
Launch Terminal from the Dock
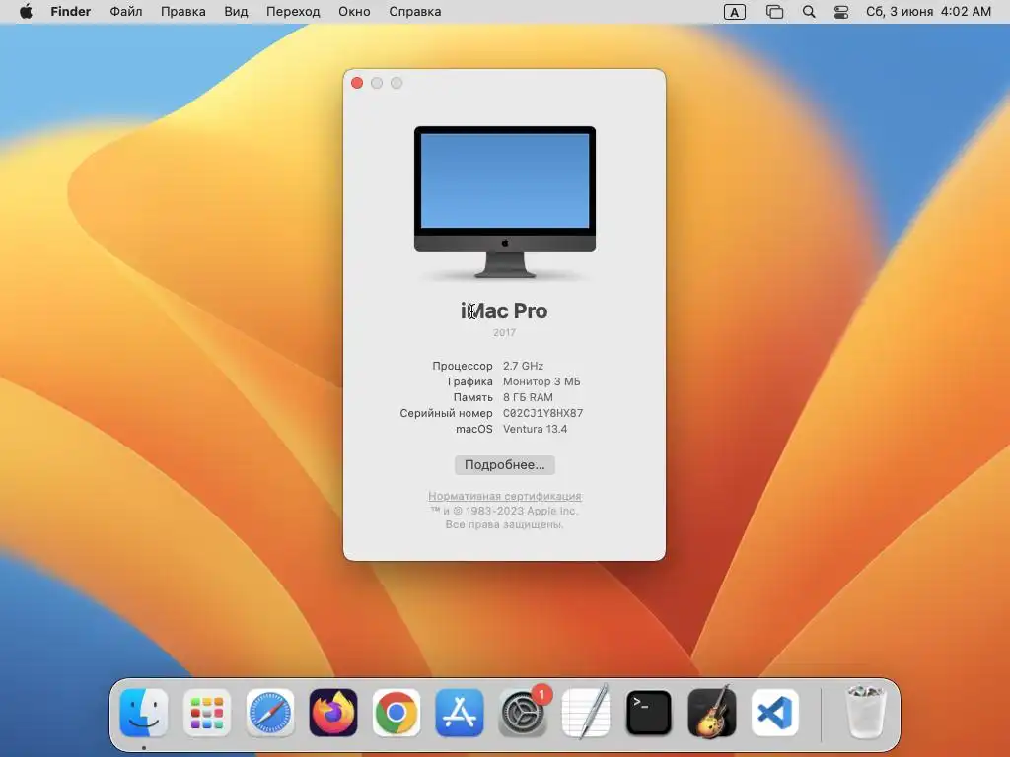pyautogui.click(x=649, y=713)
